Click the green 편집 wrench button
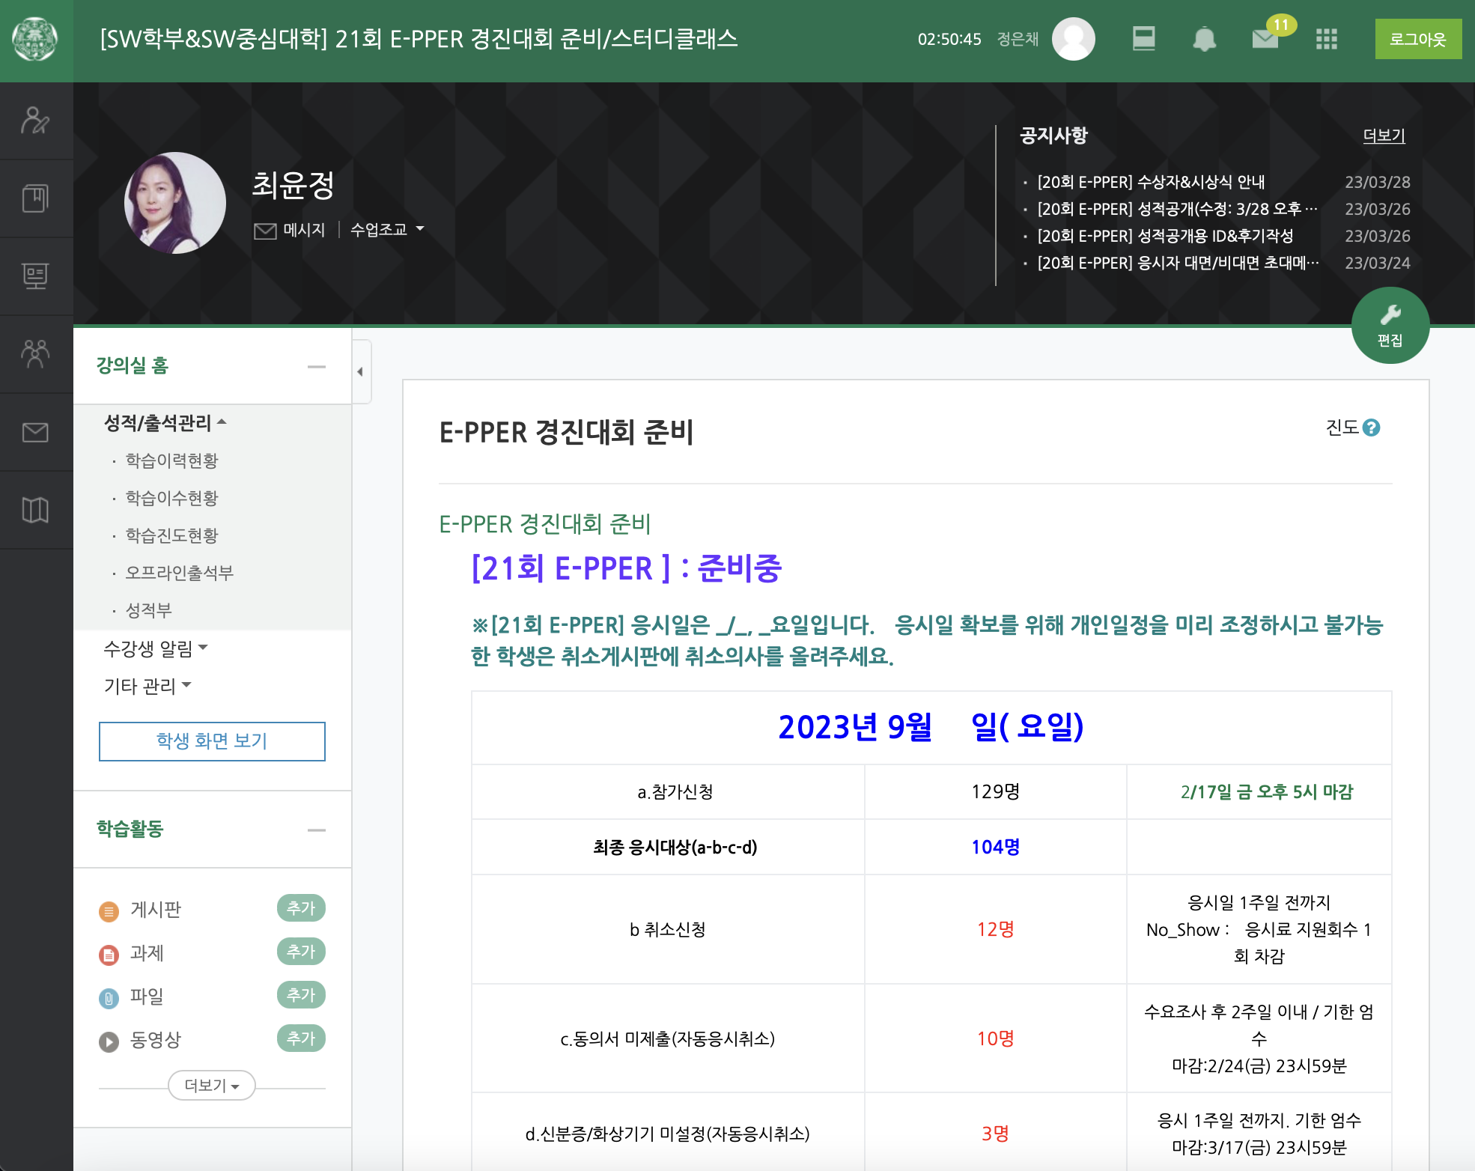The width and height of the screenshot is (1475, 1171). 1390,326
